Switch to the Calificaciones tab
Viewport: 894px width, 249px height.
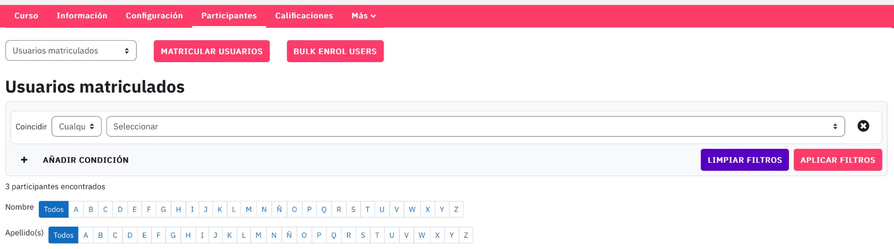click(x=304, y=16)
